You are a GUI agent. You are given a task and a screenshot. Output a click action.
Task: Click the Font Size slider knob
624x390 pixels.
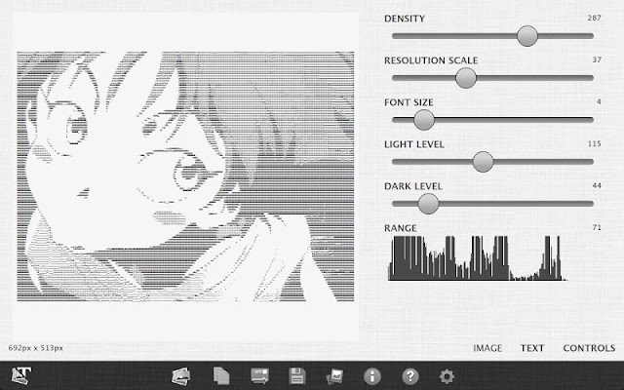coord(424,120)
